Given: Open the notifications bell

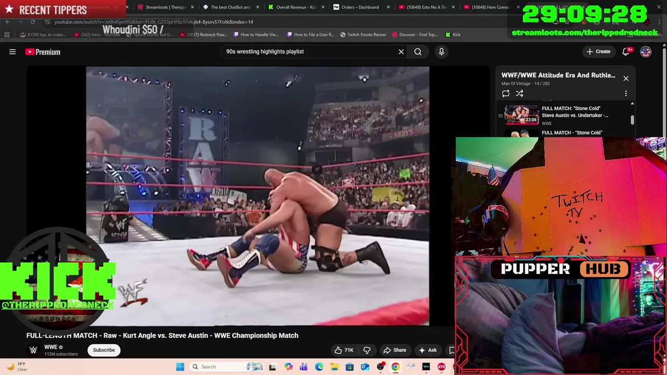Looking at the screenshot, I should click(627, 51).
